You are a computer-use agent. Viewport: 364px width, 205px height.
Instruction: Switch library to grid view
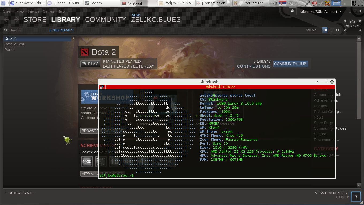coord(338,30)
